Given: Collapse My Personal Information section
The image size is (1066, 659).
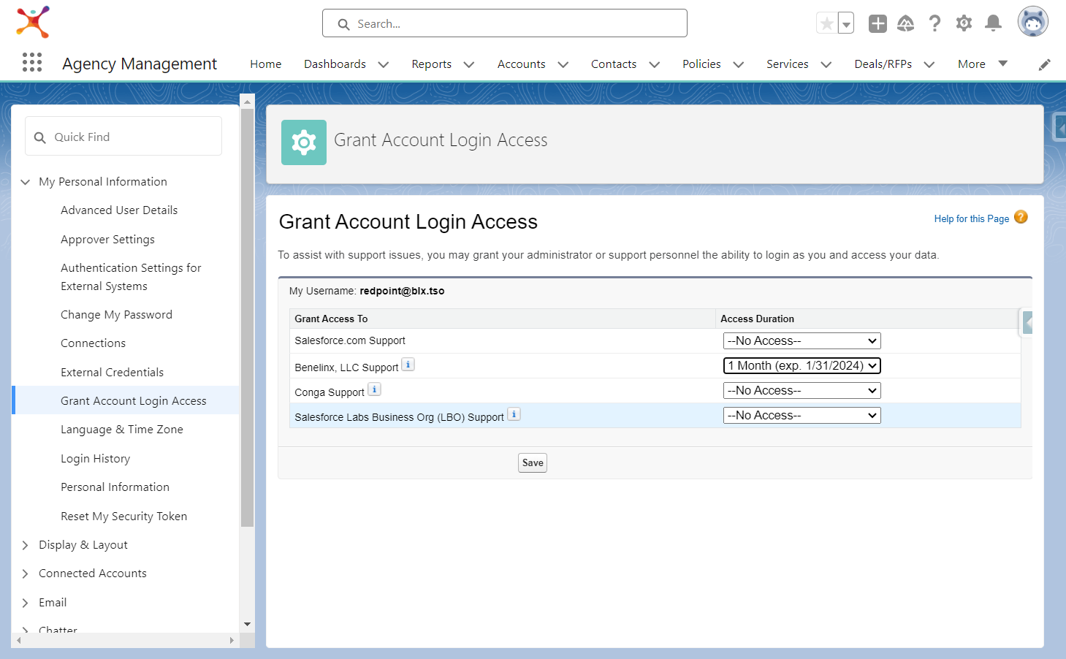Looking at the screenshot, I should [x=26, y=182].
